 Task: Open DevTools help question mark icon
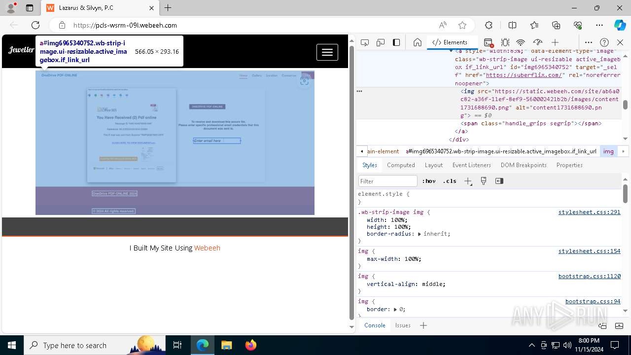point(604,42)
